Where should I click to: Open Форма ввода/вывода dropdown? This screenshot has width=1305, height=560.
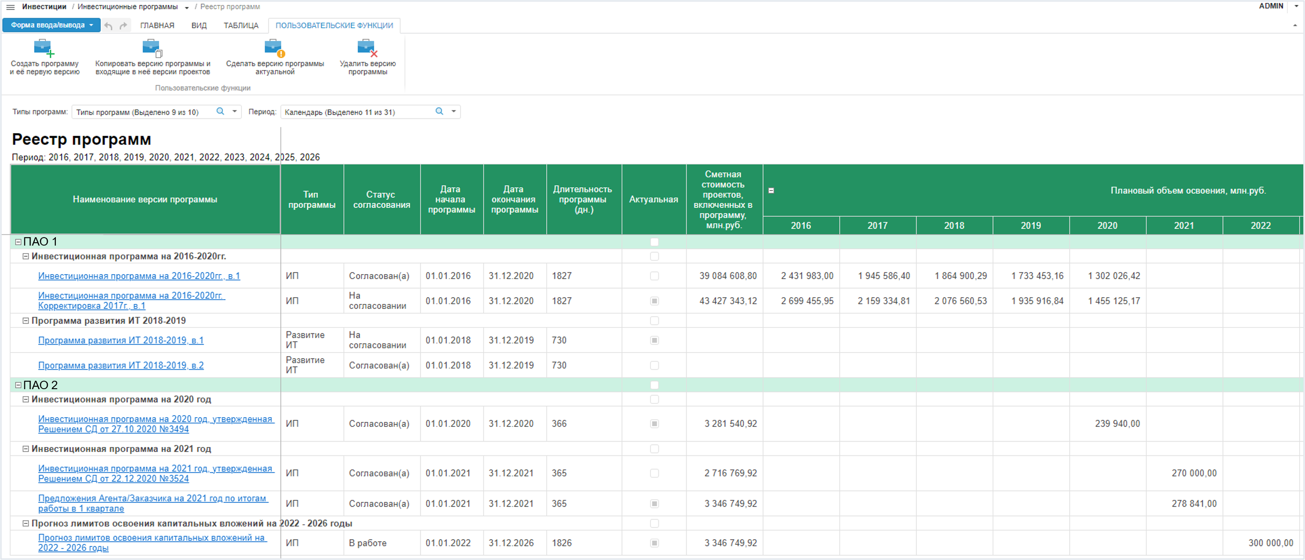(x=52, y=25)
